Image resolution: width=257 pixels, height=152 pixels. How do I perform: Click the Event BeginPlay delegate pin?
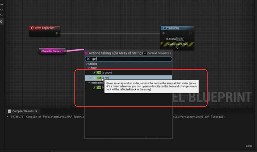click(x=58, y=28)
